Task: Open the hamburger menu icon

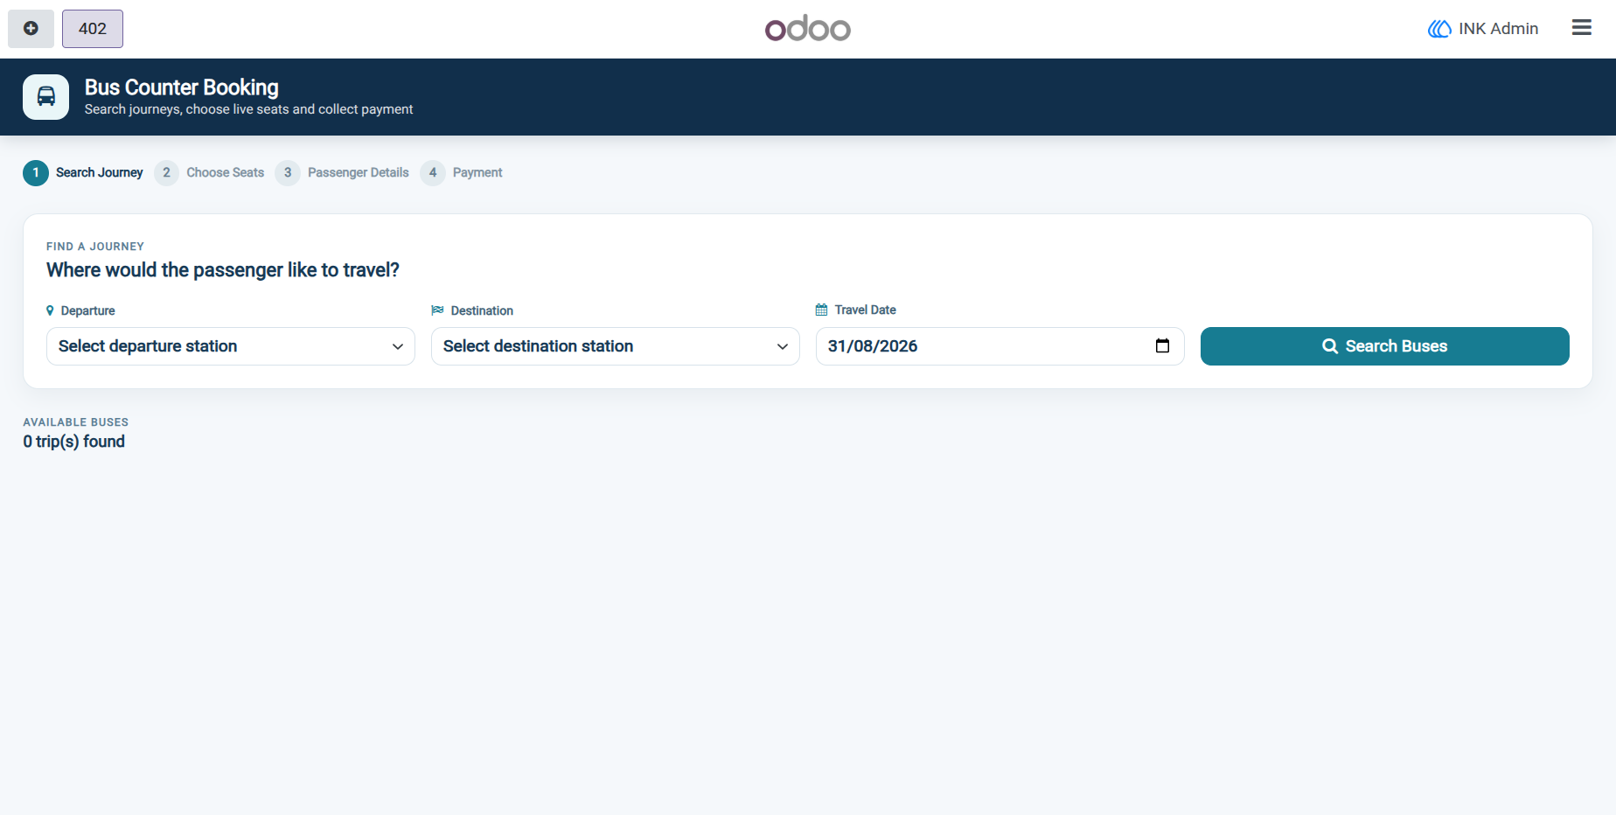Action: 1581,28
